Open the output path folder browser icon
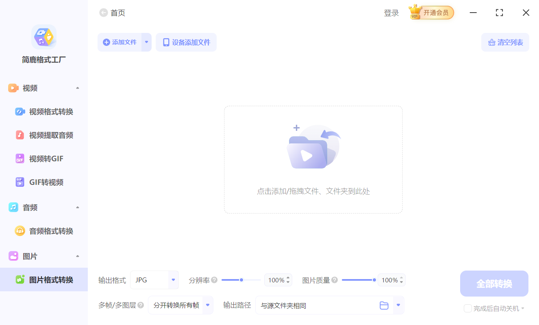 (384, 305)
